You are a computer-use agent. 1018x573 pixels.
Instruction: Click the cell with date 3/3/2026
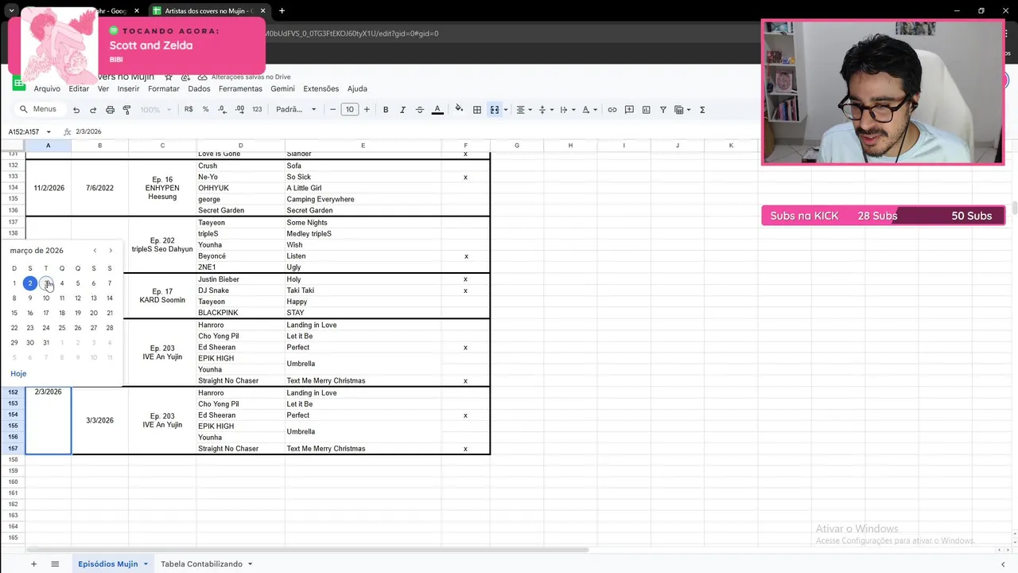99,420
